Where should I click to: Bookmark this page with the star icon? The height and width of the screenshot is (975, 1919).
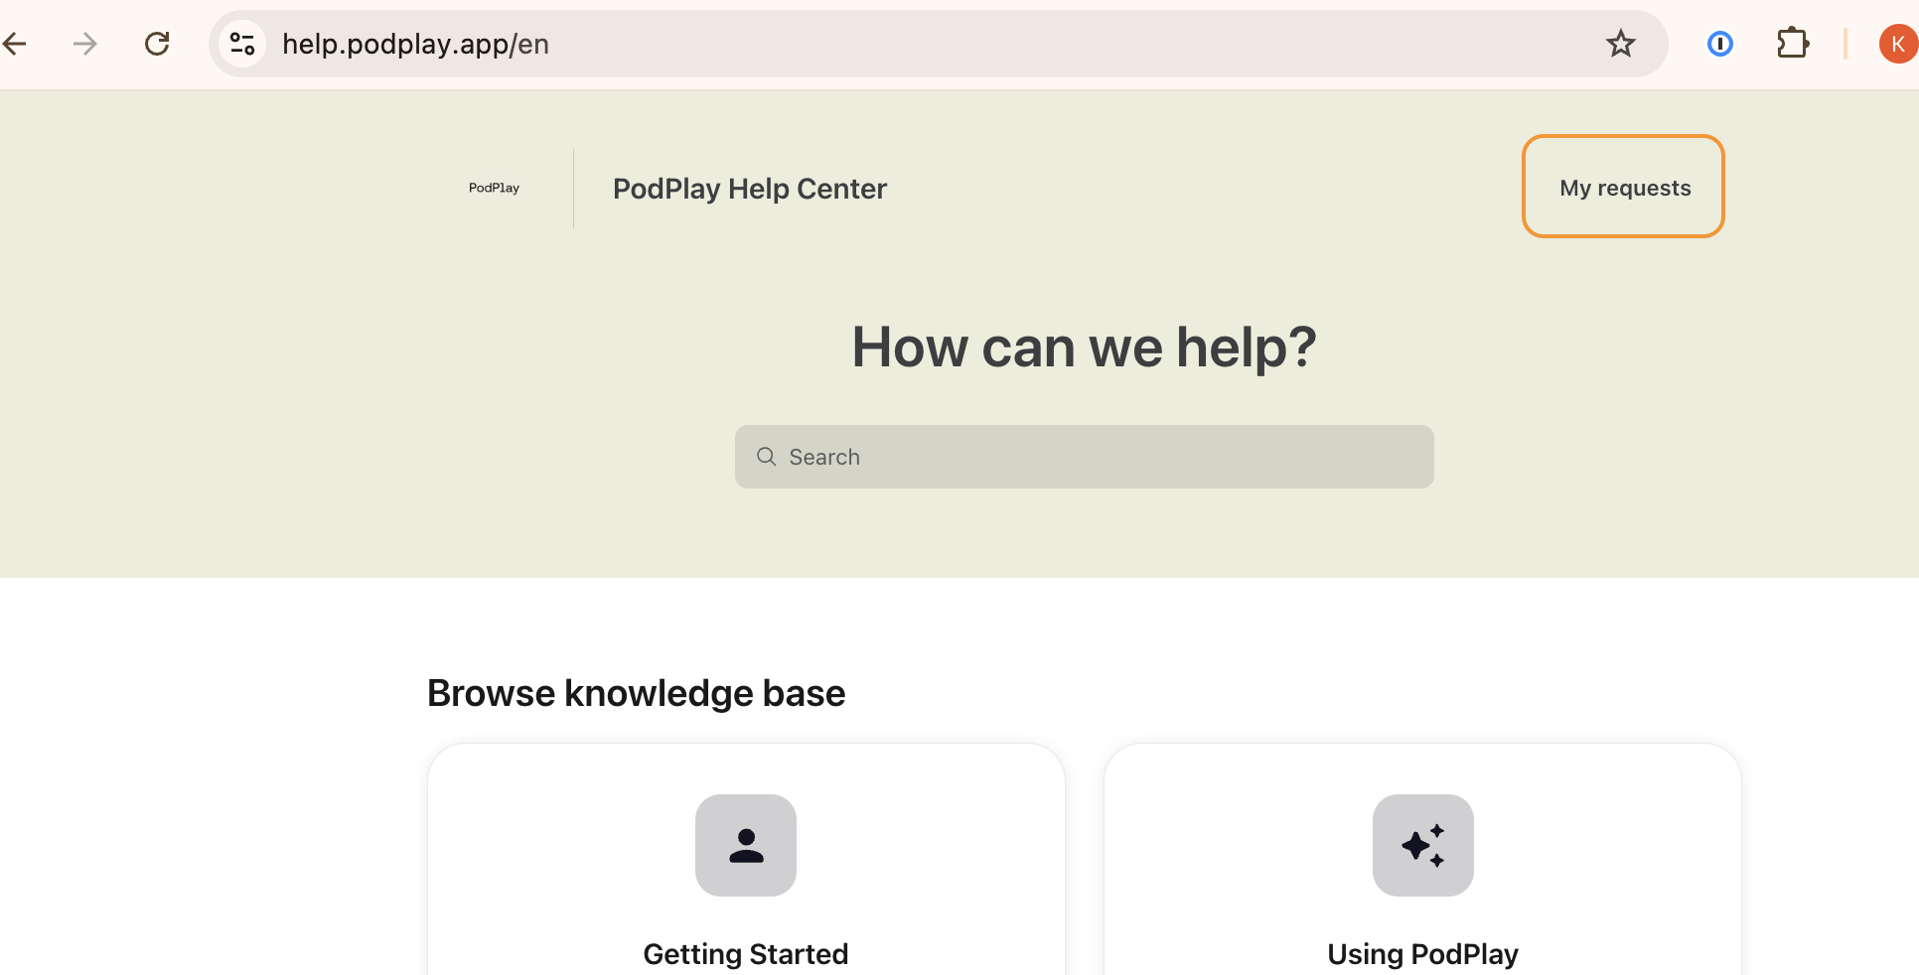1620,44
